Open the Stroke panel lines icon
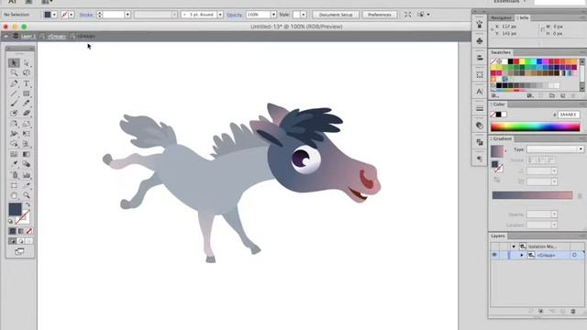Viewport: 587px width, 330px height. click(x=480, y=108)
